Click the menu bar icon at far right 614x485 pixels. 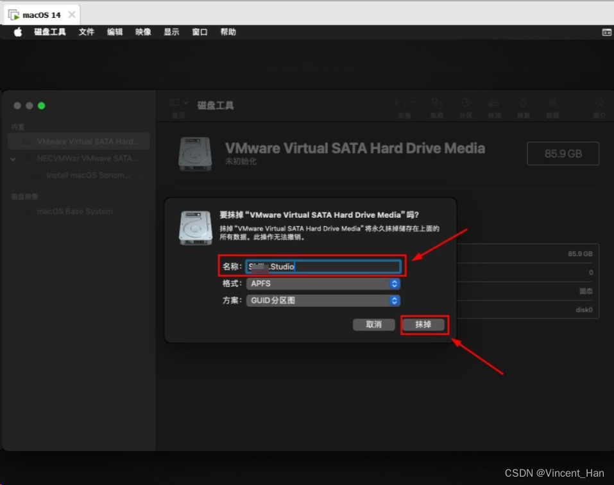(x=606, y=33)
